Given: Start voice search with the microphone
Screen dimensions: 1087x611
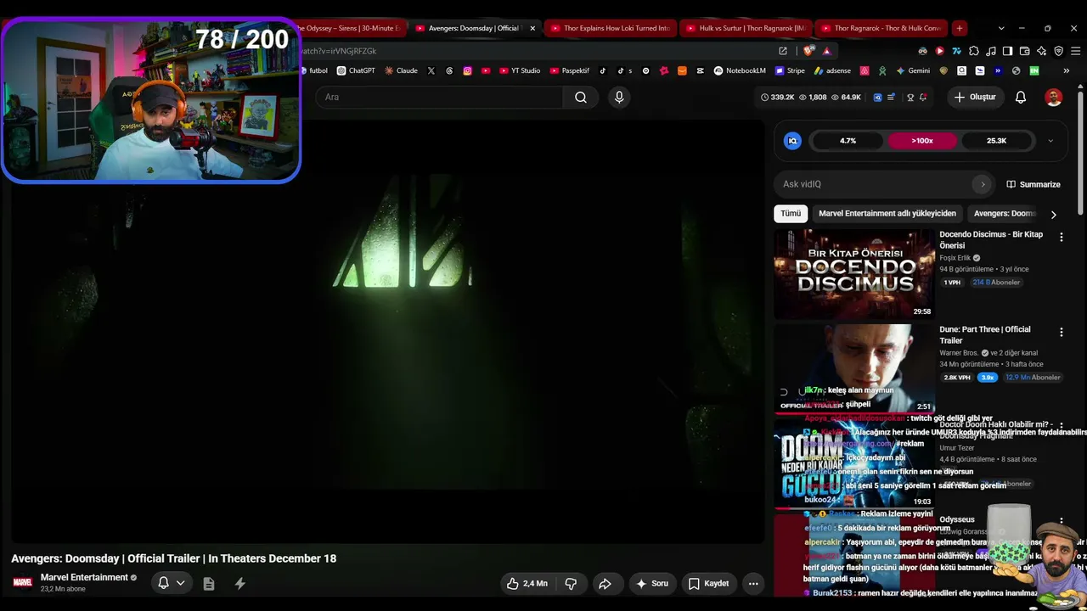Looking at the screenshot, I should (619, 97).
